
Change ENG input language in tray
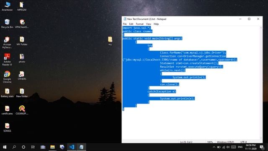coord(240,147)
